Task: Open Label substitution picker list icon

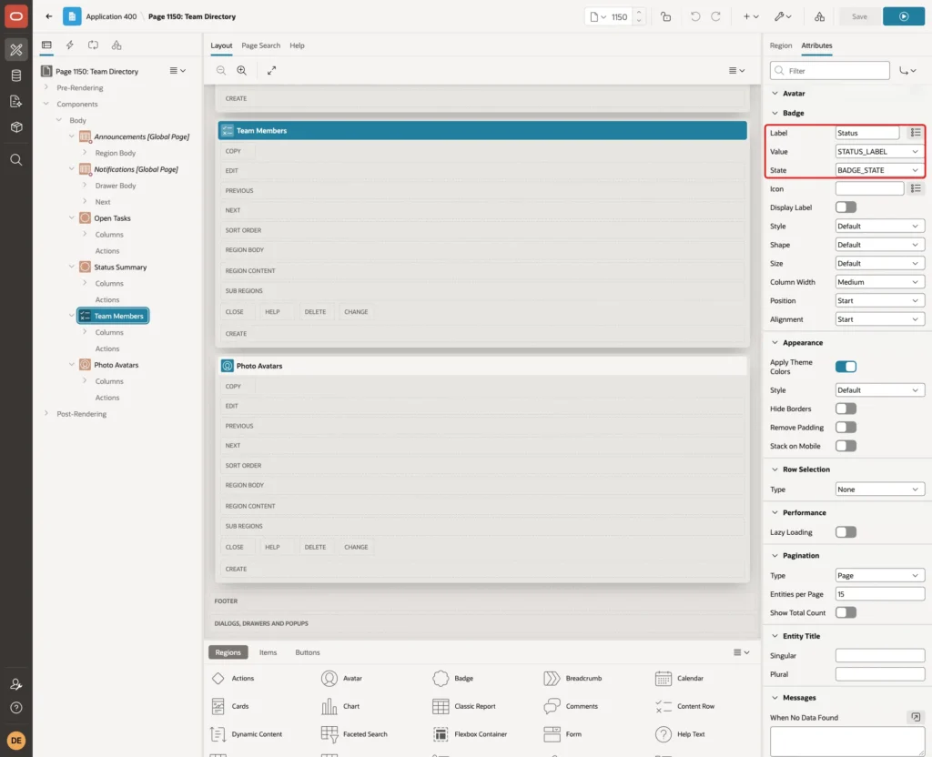Action: 916,133
